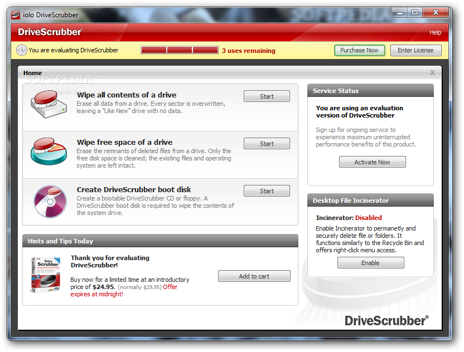
Task: Click the wipe all contents drive icon
Action: [x=49, y=104]
